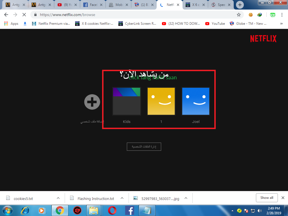Screen dimensions: 288x216
Task: Launch the Opera browser from the taskbar
Action: pos(112,210)
